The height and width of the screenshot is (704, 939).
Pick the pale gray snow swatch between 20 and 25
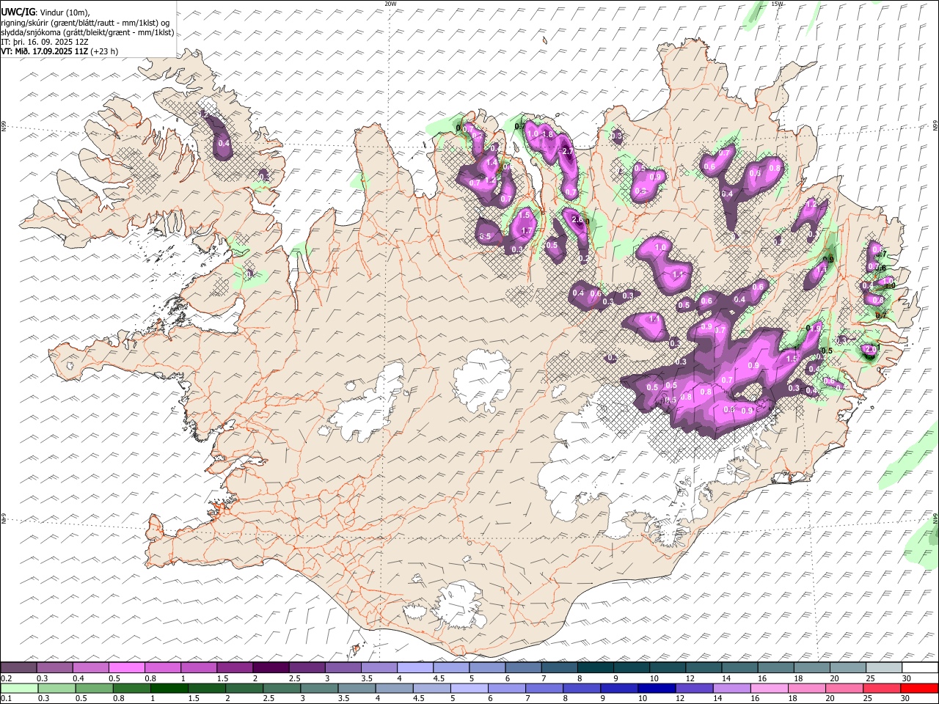[x=848, y=667]
